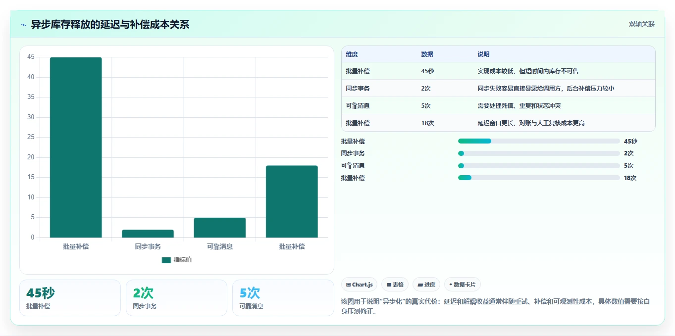Click the description 实现成本较低，但短时间内库存不可售
The height and width of the screenshot is (336, 675).
(528, 71)
